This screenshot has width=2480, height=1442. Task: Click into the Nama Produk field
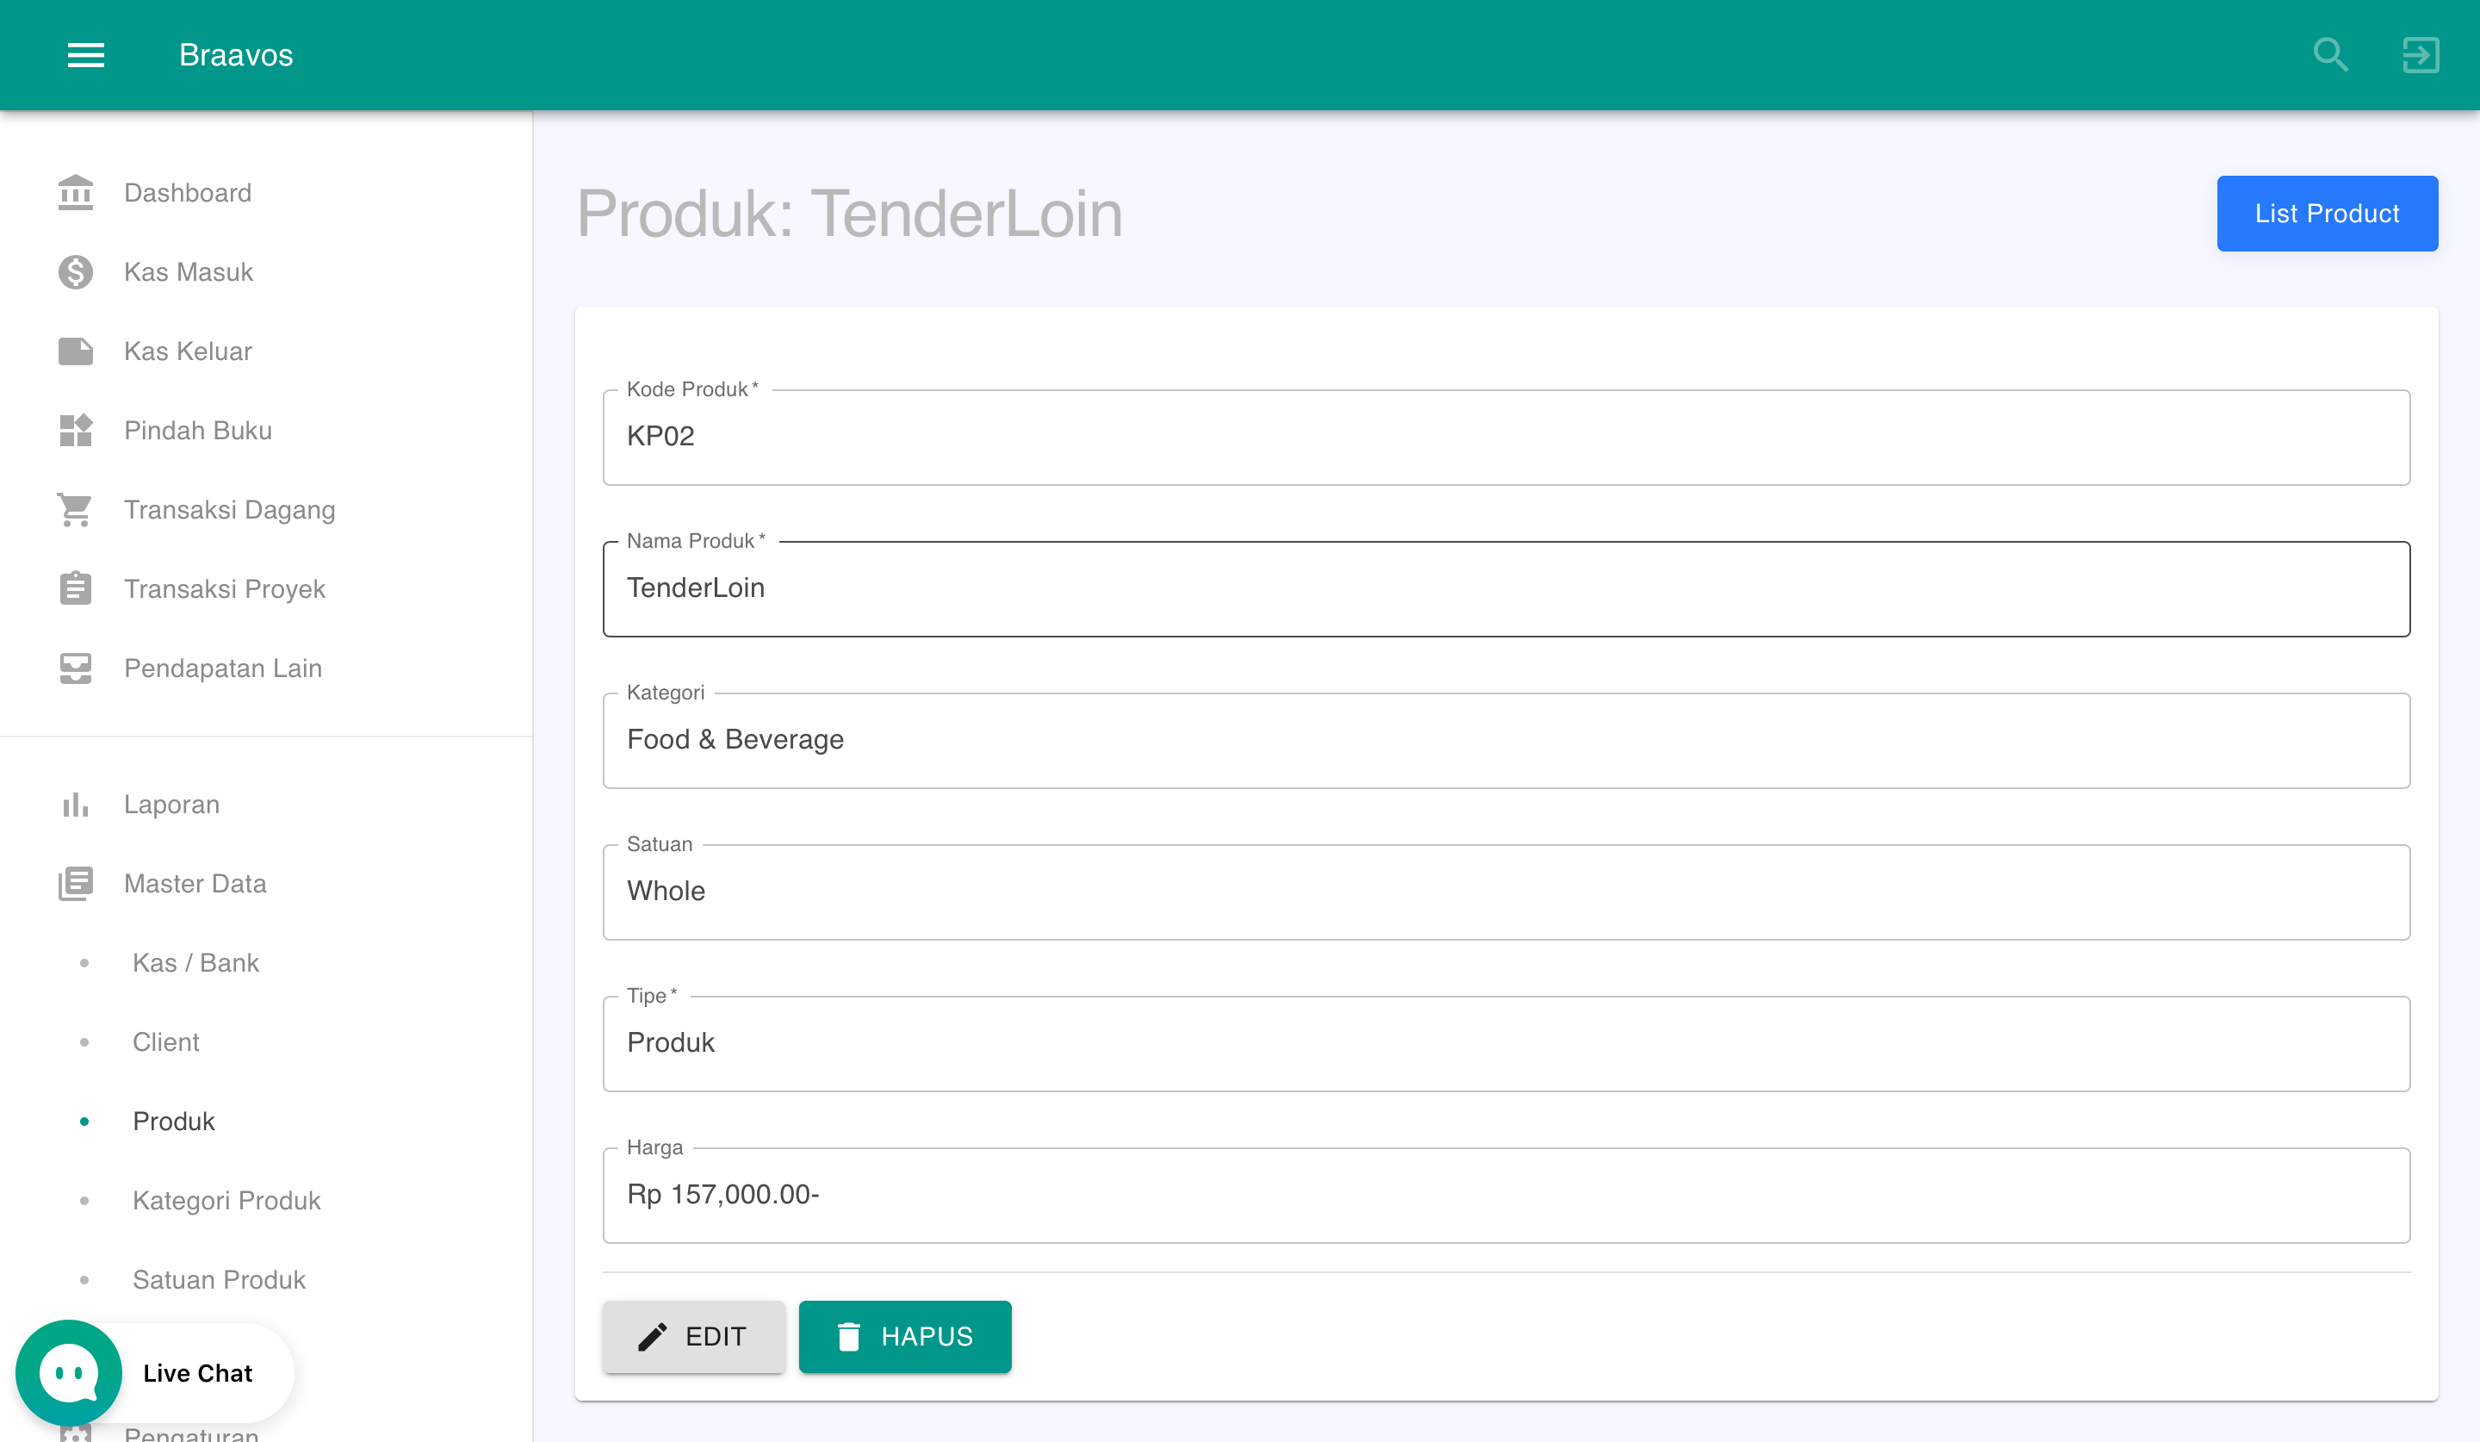1506,588
